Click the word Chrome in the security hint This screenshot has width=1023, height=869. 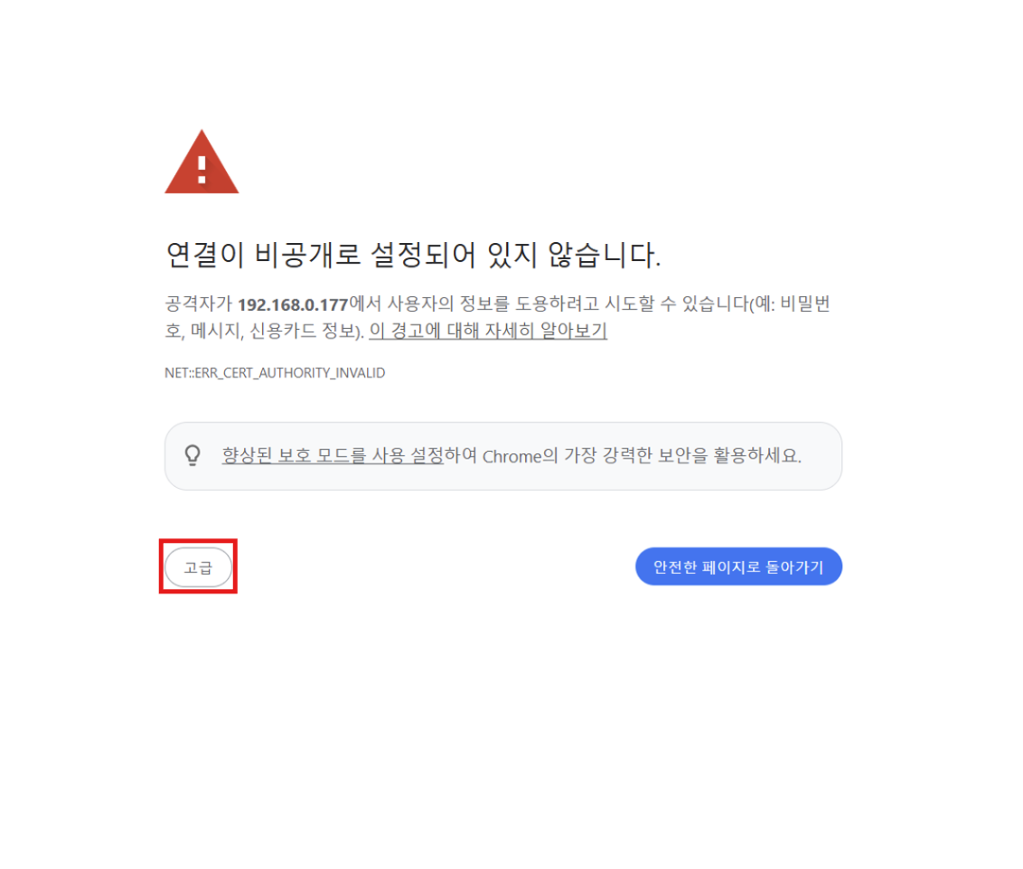pos(511,455)
